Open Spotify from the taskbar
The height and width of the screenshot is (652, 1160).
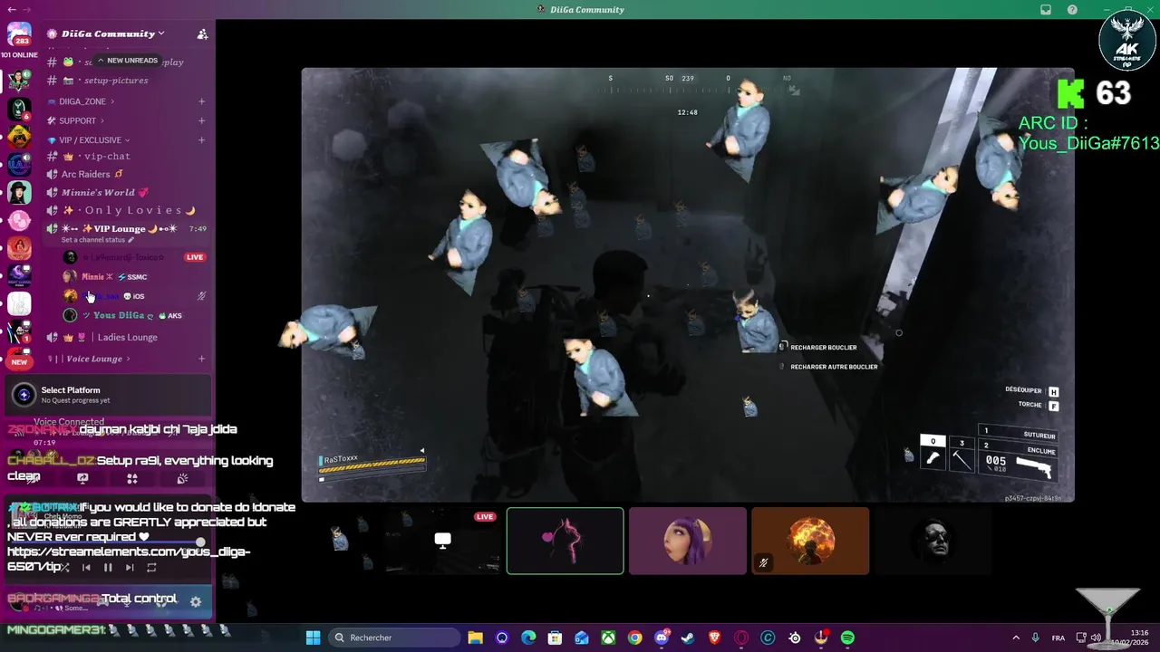point(847,638)
